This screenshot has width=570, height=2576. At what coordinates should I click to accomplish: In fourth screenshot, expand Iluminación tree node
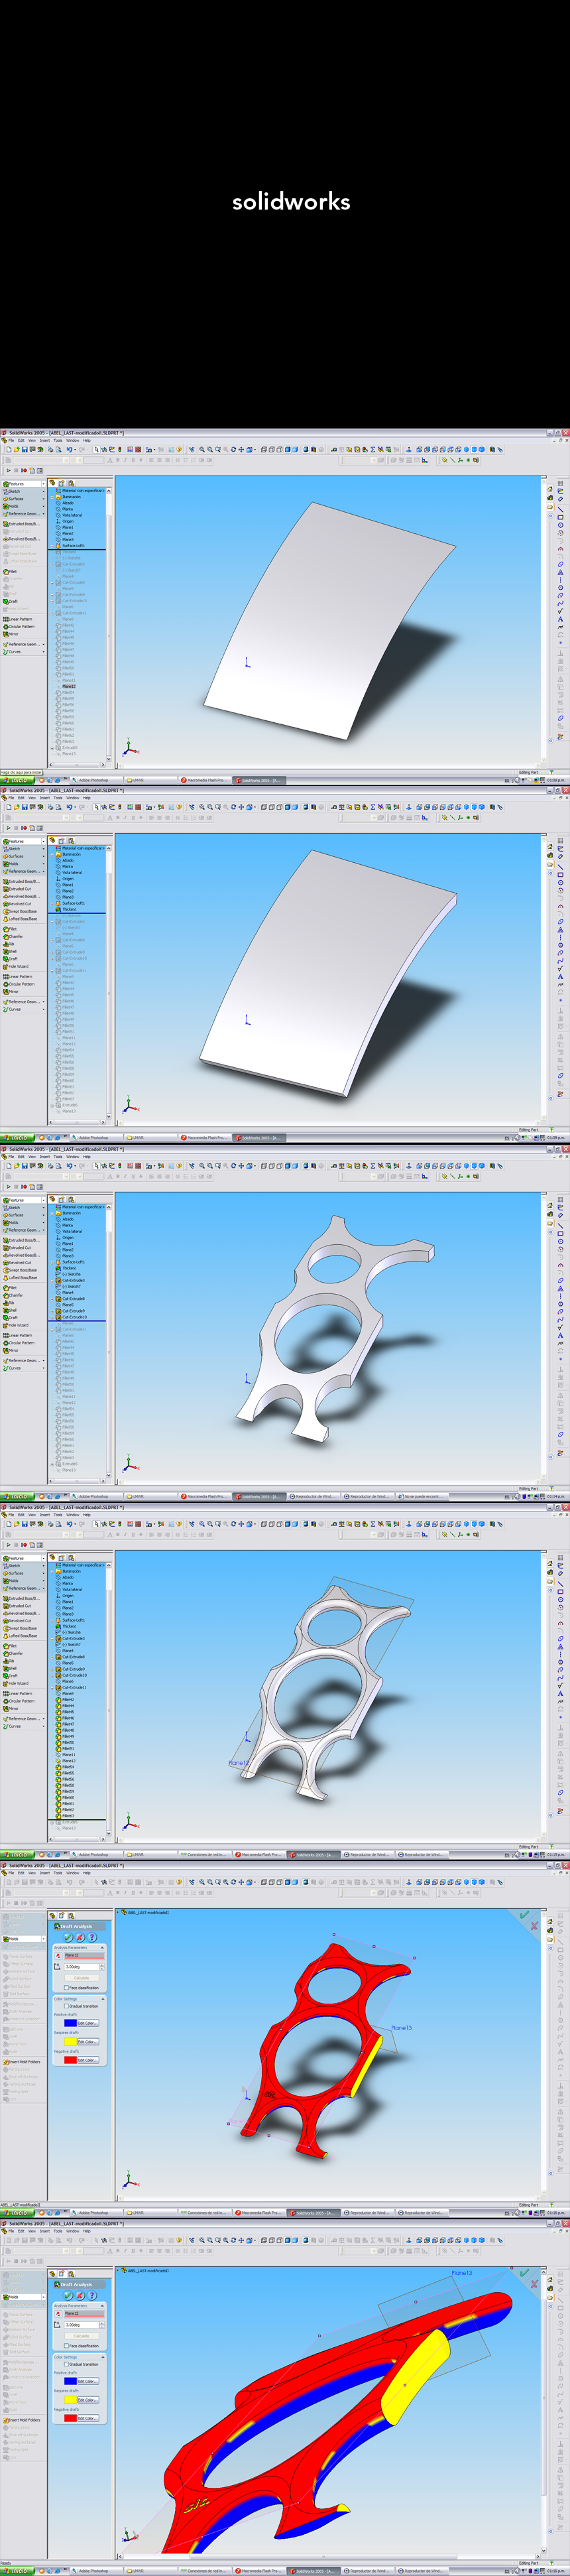52,1571
